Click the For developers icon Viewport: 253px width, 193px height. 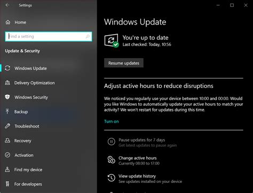[x=7, y=184]
